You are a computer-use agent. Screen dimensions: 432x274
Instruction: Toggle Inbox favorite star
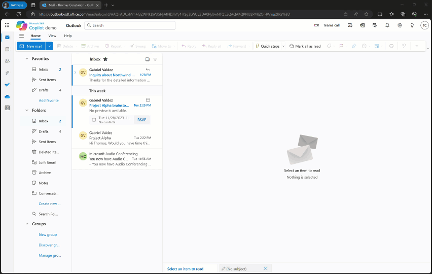click(105, 59)
